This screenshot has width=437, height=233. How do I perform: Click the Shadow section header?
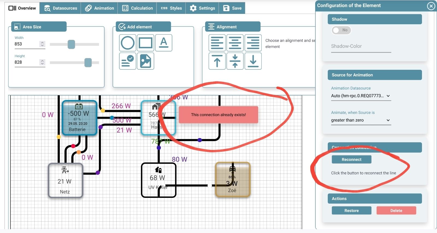tap(375, 19)
